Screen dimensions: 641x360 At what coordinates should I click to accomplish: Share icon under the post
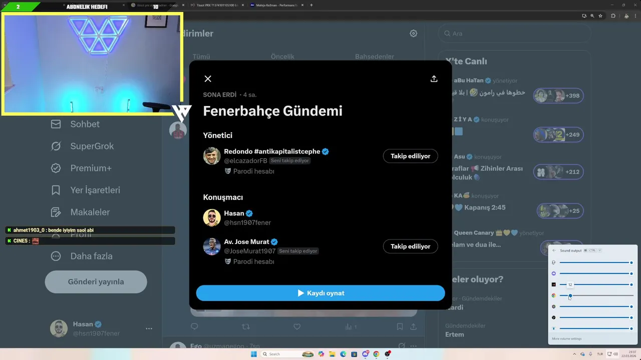414,326
